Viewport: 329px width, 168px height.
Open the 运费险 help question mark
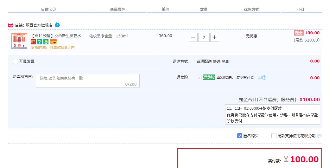pyautogui.click(x=264, y=77)
